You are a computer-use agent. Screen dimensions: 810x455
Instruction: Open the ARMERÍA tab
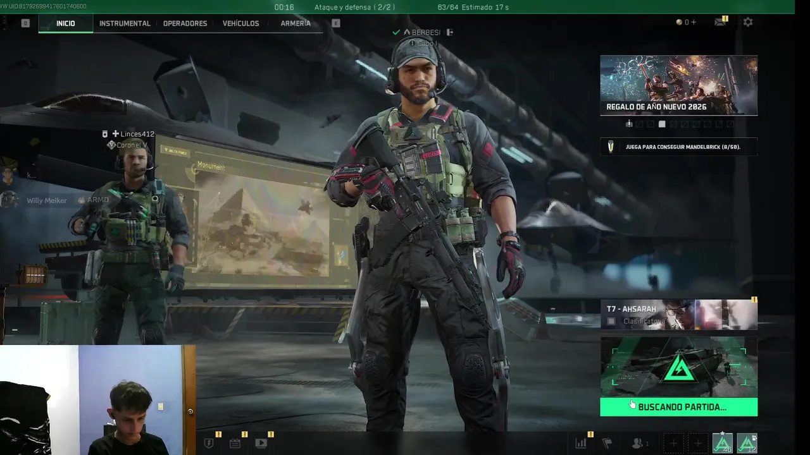(296, 23)
